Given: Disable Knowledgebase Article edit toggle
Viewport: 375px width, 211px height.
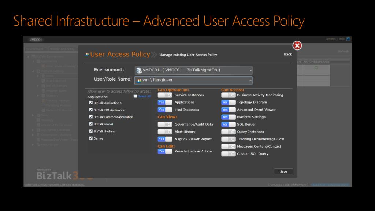Looking at the screenshot, I should click(x=165, y=151).
